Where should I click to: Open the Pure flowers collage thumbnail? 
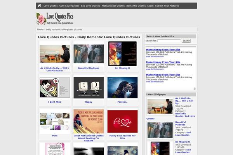pos(55,121)
